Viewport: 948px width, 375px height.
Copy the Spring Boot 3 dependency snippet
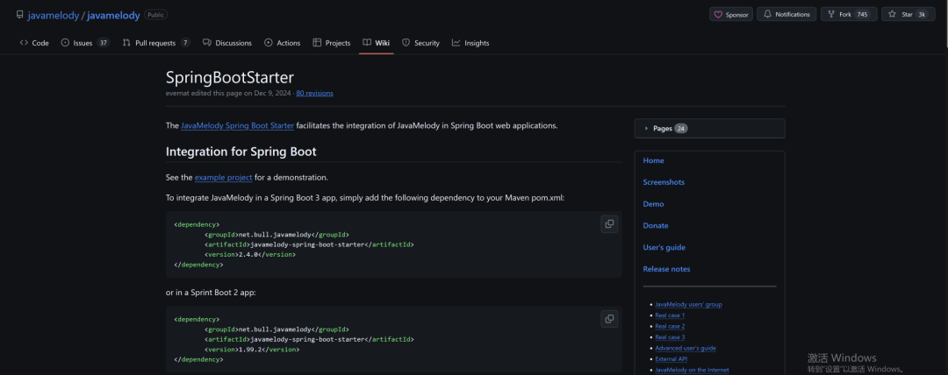[609, 224]
